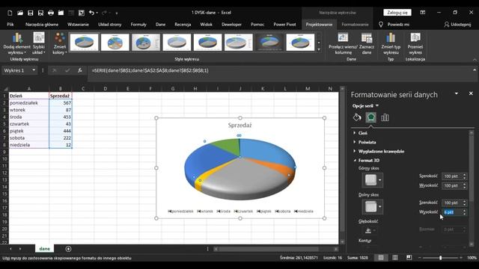Click the dane sheet tab
The image size is (479, 269).
[44, 249]
